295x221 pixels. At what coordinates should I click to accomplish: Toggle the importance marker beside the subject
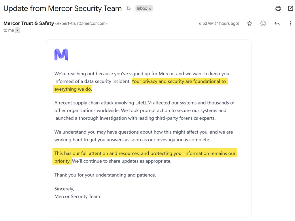(x=128, y=8)
